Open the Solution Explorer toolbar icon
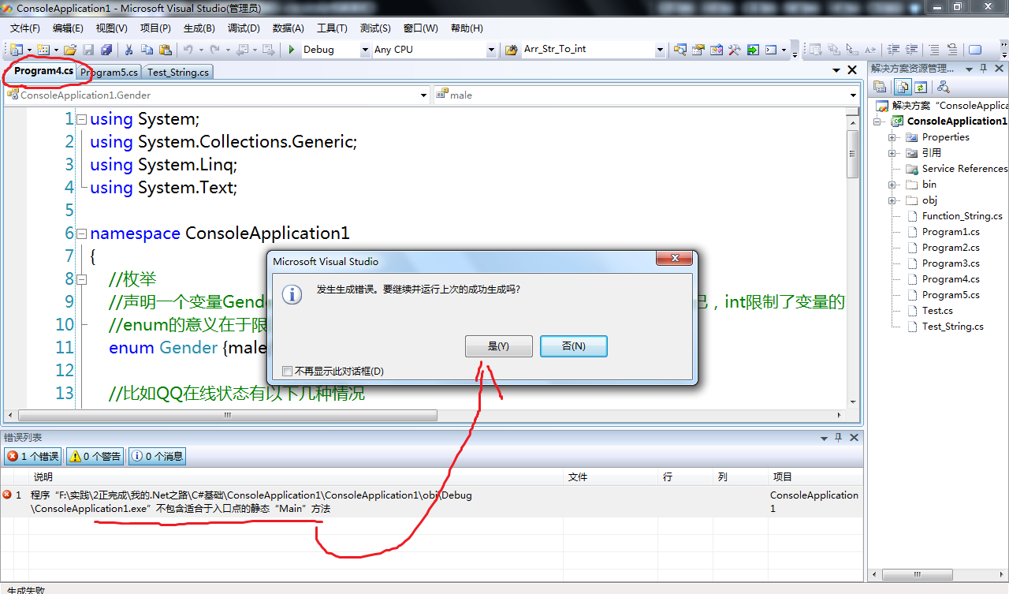The width and height of the screenshot is (1009, 594). point(679,50)
